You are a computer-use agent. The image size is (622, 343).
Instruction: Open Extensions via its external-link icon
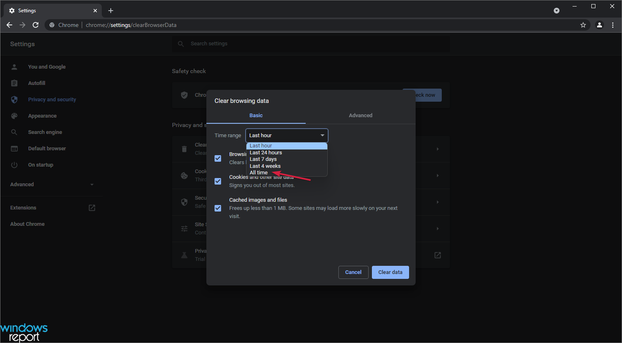[92, 208]
